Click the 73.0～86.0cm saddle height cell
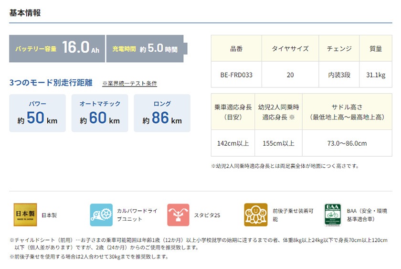 (x=347, y=143)
